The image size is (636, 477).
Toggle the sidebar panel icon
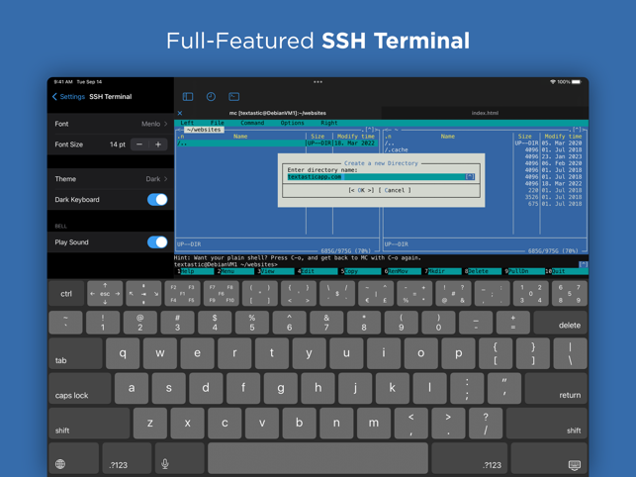click(x=188, y=97)
